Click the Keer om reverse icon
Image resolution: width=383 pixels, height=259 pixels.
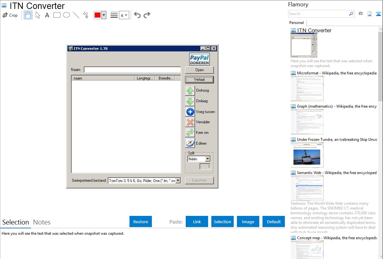pyautogui.click(x=190, y=133)
